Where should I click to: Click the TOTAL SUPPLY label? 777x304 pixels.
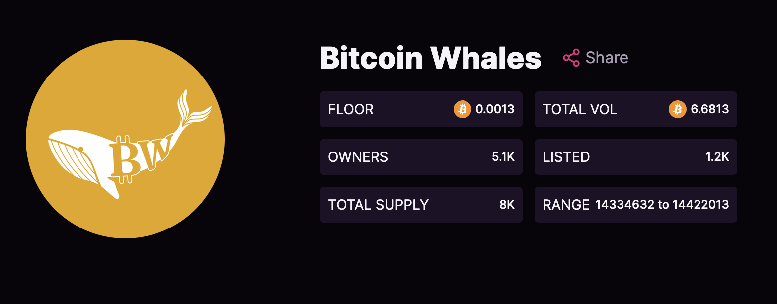379,205
